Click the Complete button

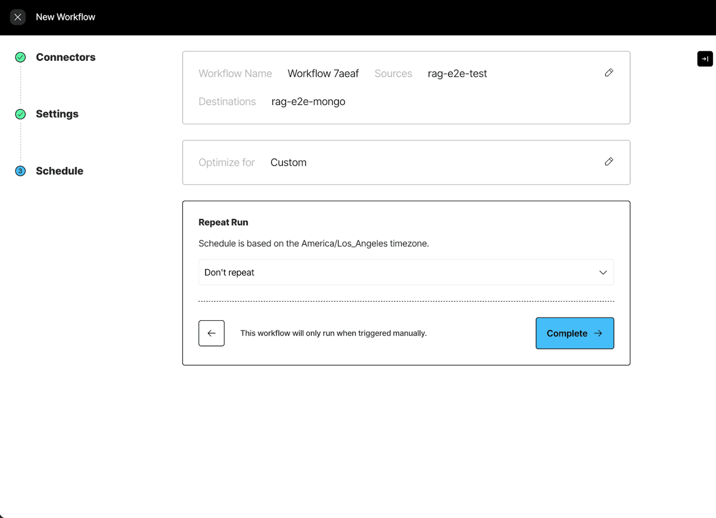click(574, 333)
